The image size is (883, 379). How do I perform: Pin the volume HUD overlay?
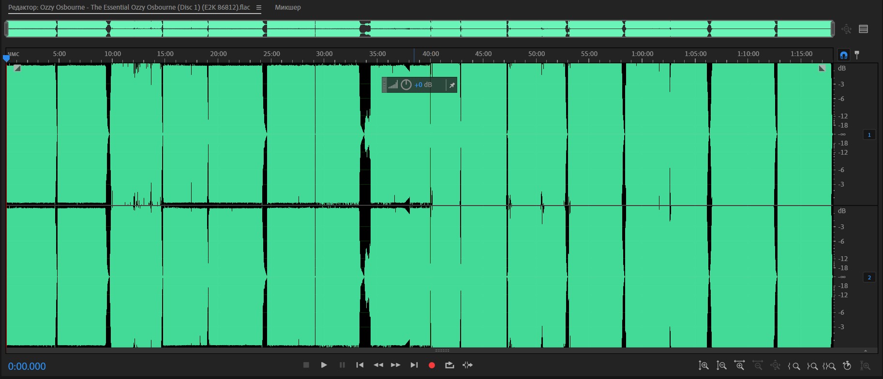click(x=452, y=85)
